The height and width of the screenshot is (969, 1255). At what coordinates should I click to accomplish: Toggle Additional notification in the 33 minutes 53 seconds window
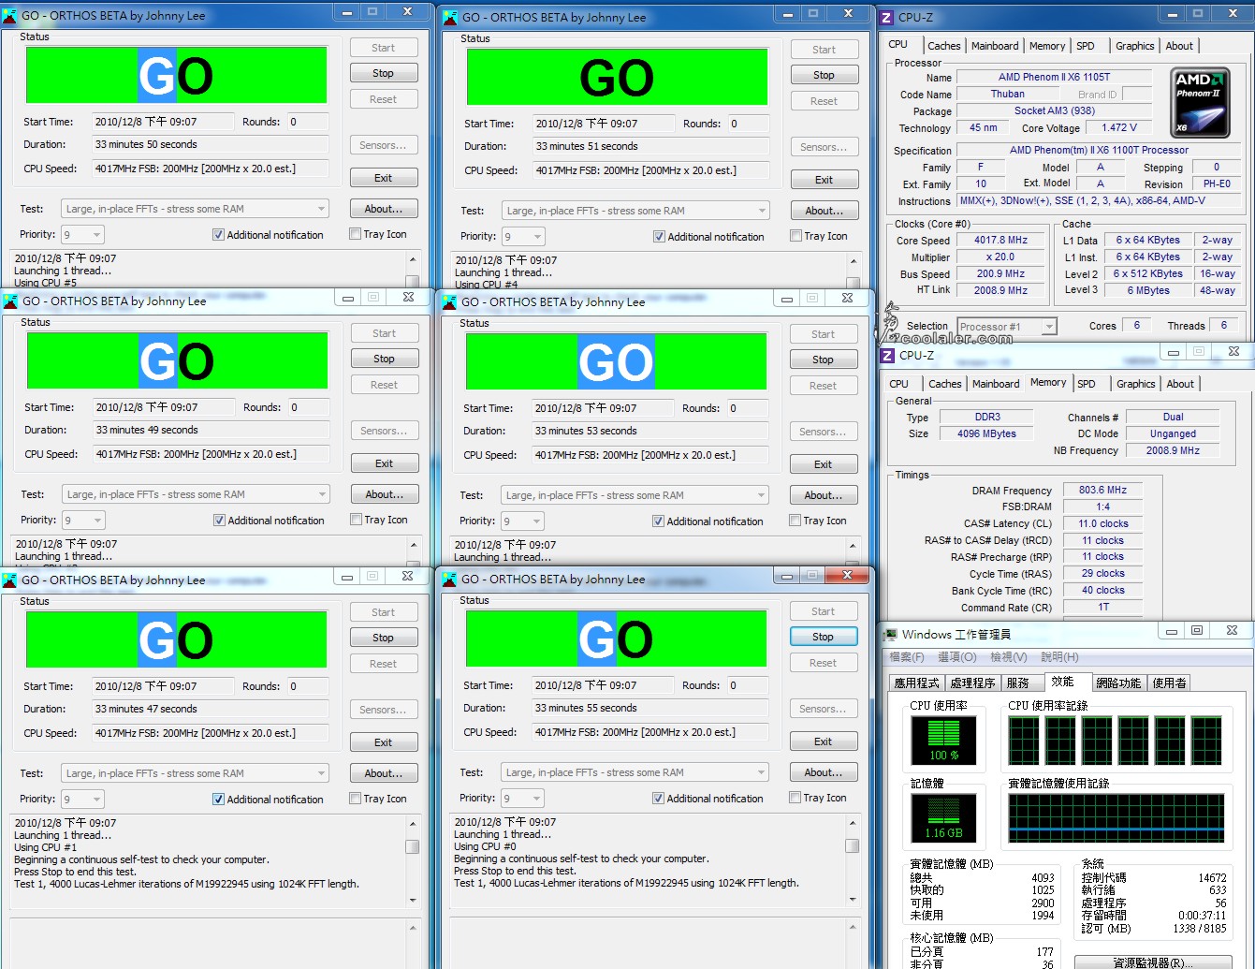(x=658, y=521)
